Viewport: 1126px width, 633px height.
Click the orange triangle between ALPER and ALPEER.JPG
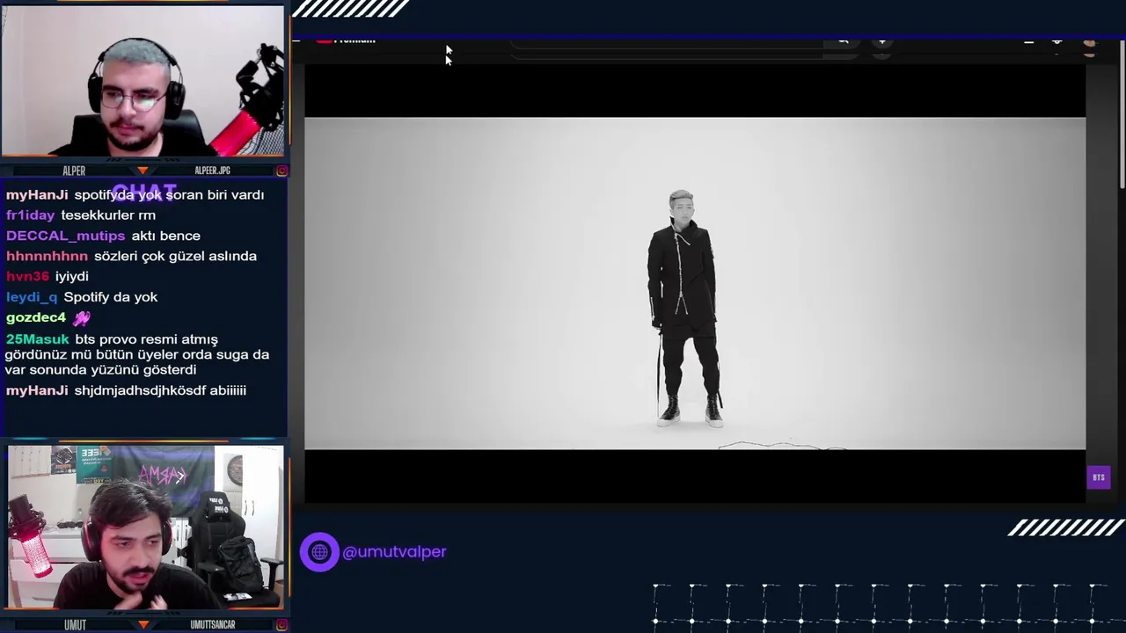click(x=143, y=171)
